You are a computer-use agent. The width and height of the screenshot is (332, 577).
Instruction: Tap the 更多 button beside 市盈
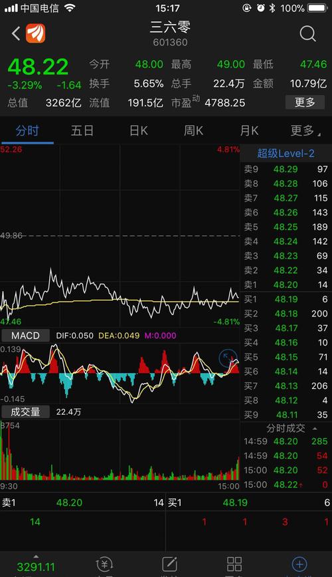tap(305, 102)
